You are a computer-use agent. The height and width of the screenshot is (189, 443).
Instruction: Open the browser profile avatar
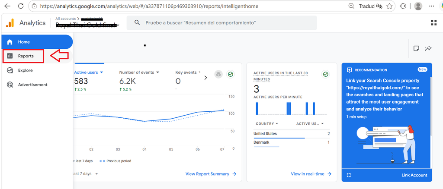click(418, 6)
